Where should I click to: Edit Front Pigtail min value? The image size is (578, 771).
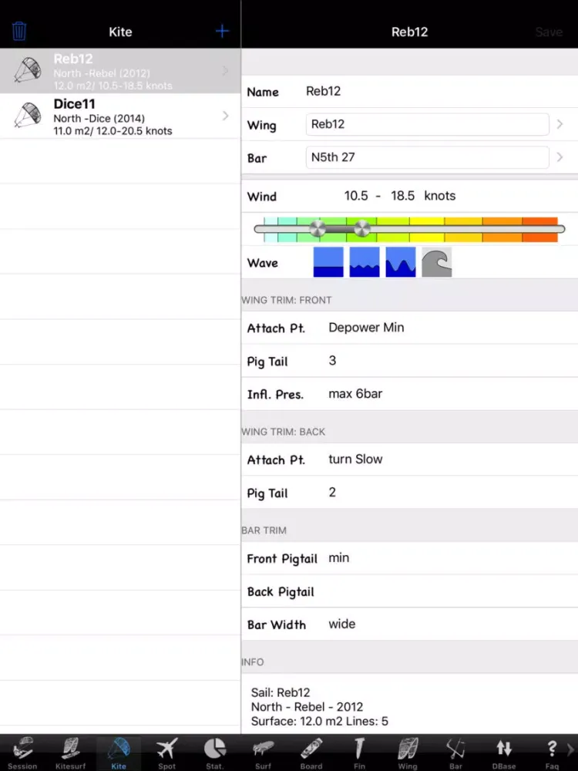[x=338, y=558]
